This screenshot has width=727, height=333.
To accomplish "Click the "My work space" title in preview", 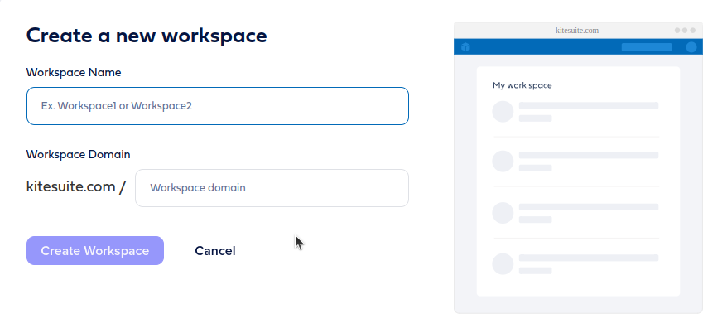I will click(522, 85).
